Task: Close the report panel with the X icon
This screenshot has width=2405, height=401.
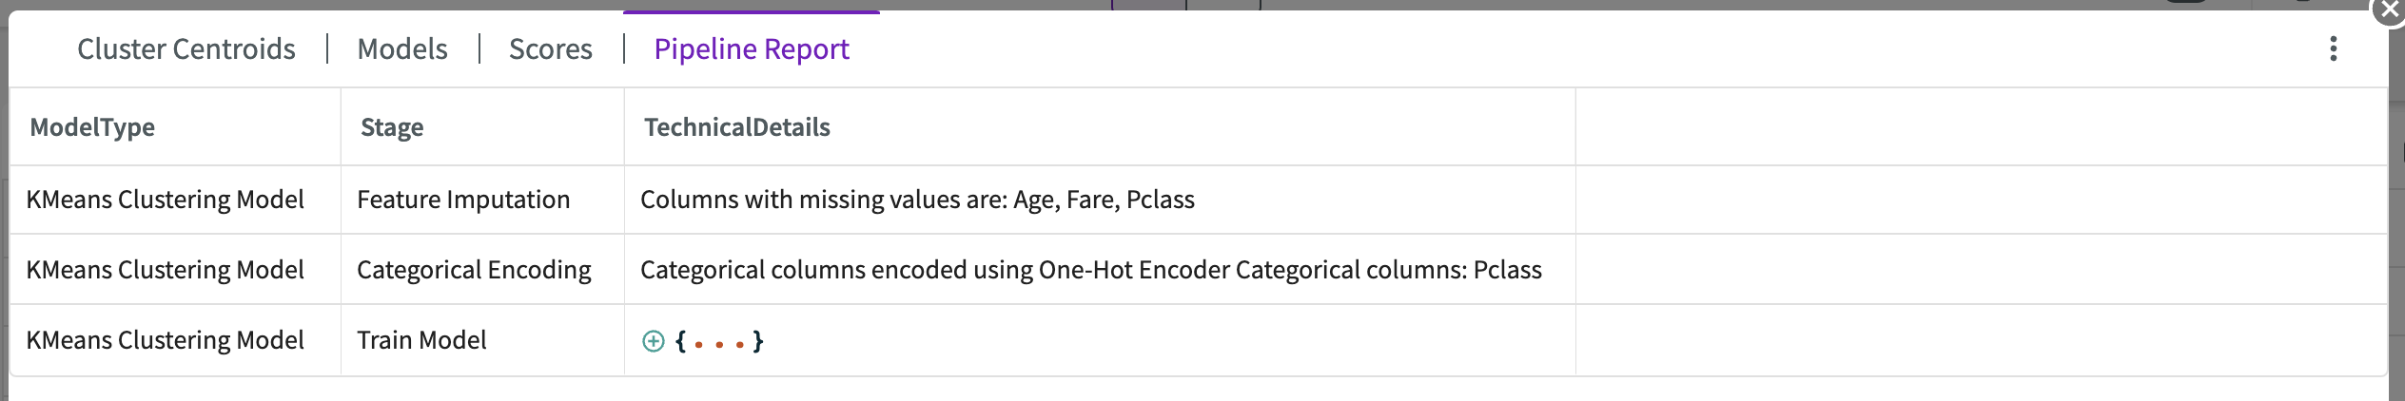Action: 2388,11
